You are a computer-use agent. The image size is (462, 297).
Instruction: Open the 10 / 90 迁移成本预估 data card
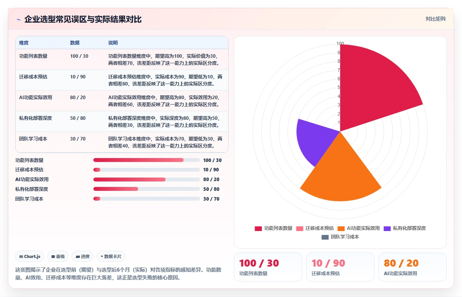[x=340, y=267]
